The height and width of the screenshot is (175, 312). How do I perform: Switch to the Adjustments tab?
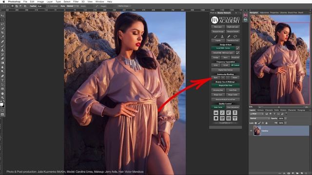coord(264,13)
